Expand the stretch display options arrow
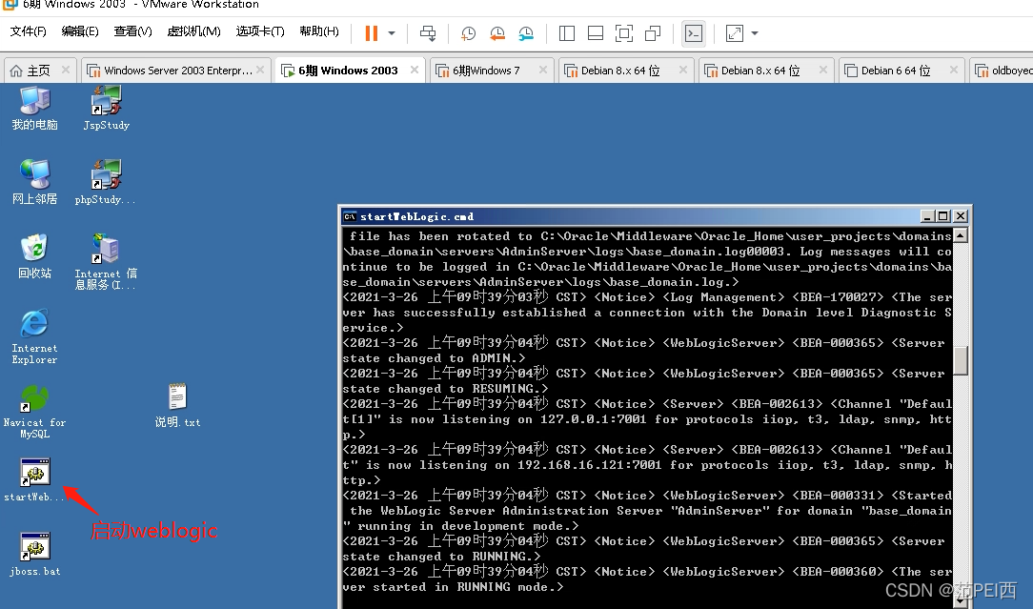The width and height of the screenshot is (1033, 609). click(x=755, y=33)
